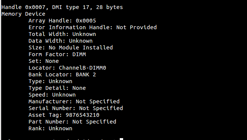The height and width of the screenshot is (140, 247).
Task: Select the 'Array Handle: 0x0005' line
Action: [62, 21]
